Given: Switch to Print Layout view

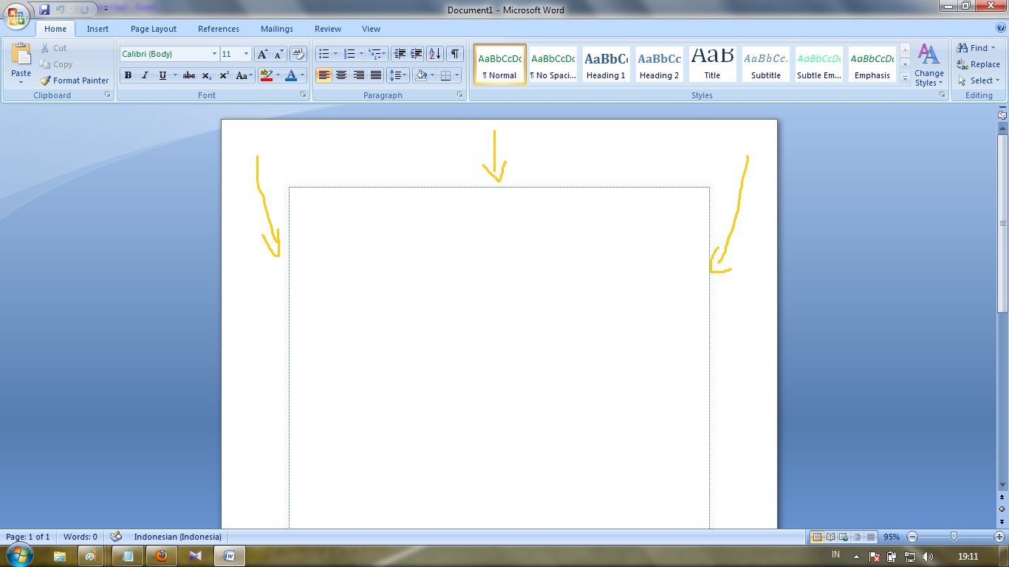Looking at the screenshot, I should pyautogui.click(x=817, y=537).
